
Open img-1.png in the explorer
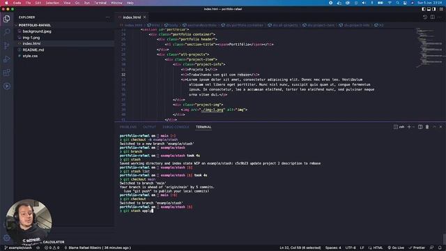[31, 38]
